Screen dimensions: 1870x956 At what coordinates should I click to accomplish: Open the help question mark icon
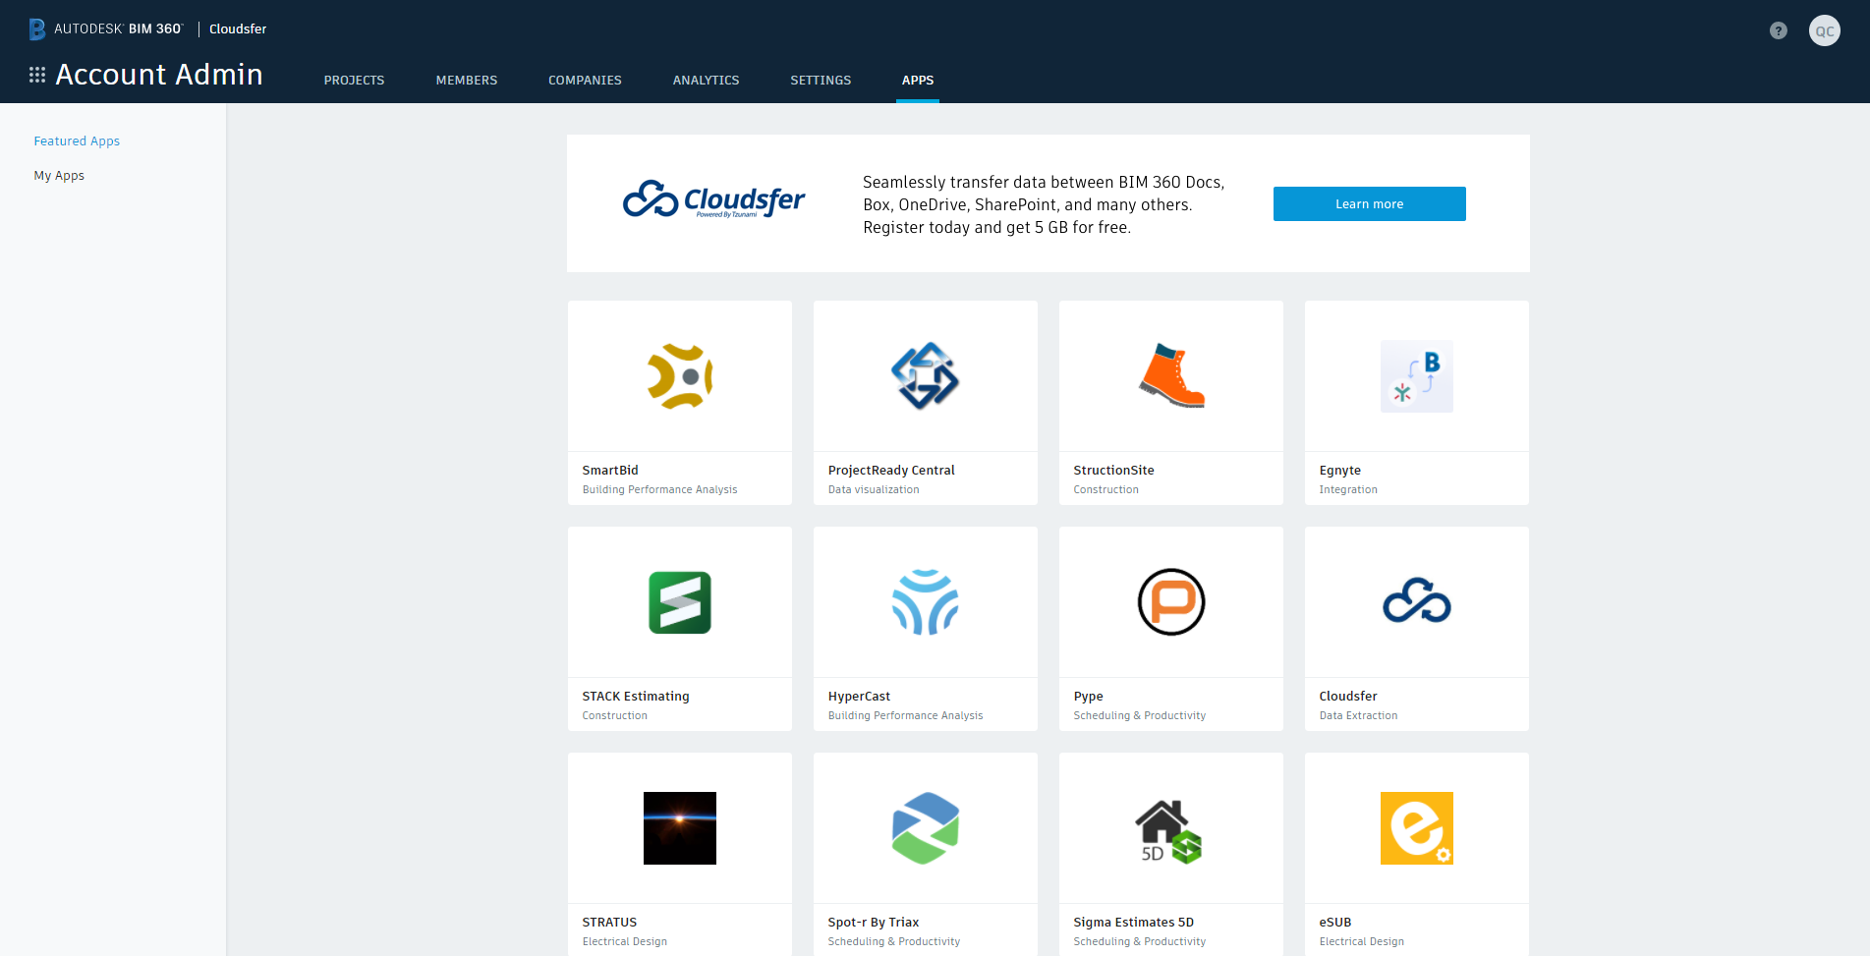click(1779, 30)
